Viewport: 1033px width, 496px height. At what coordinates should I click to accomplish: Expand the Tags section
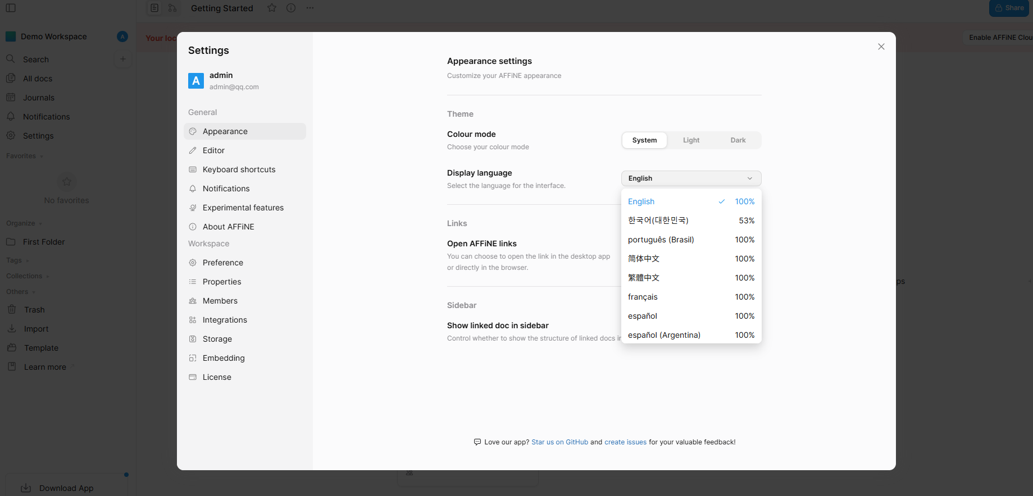tap(17, 260)
